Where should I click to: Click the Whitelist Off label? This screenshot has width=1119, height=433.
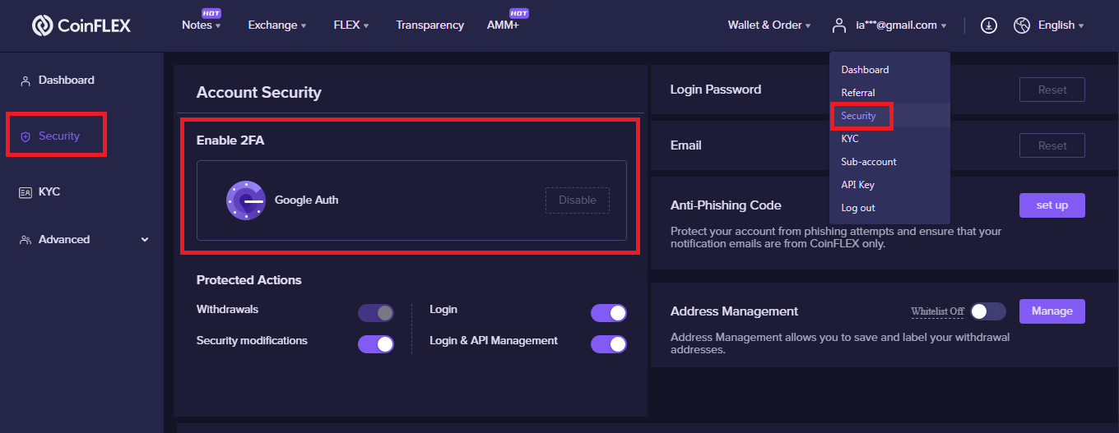pyautogui.click(x=937, y=312)
